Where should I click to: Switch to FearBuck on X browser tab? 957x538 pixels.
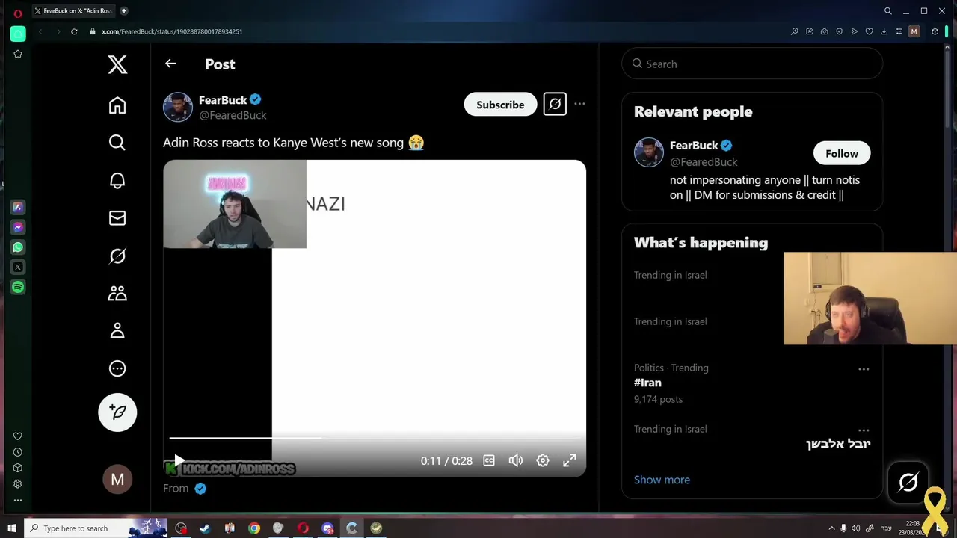73,11
